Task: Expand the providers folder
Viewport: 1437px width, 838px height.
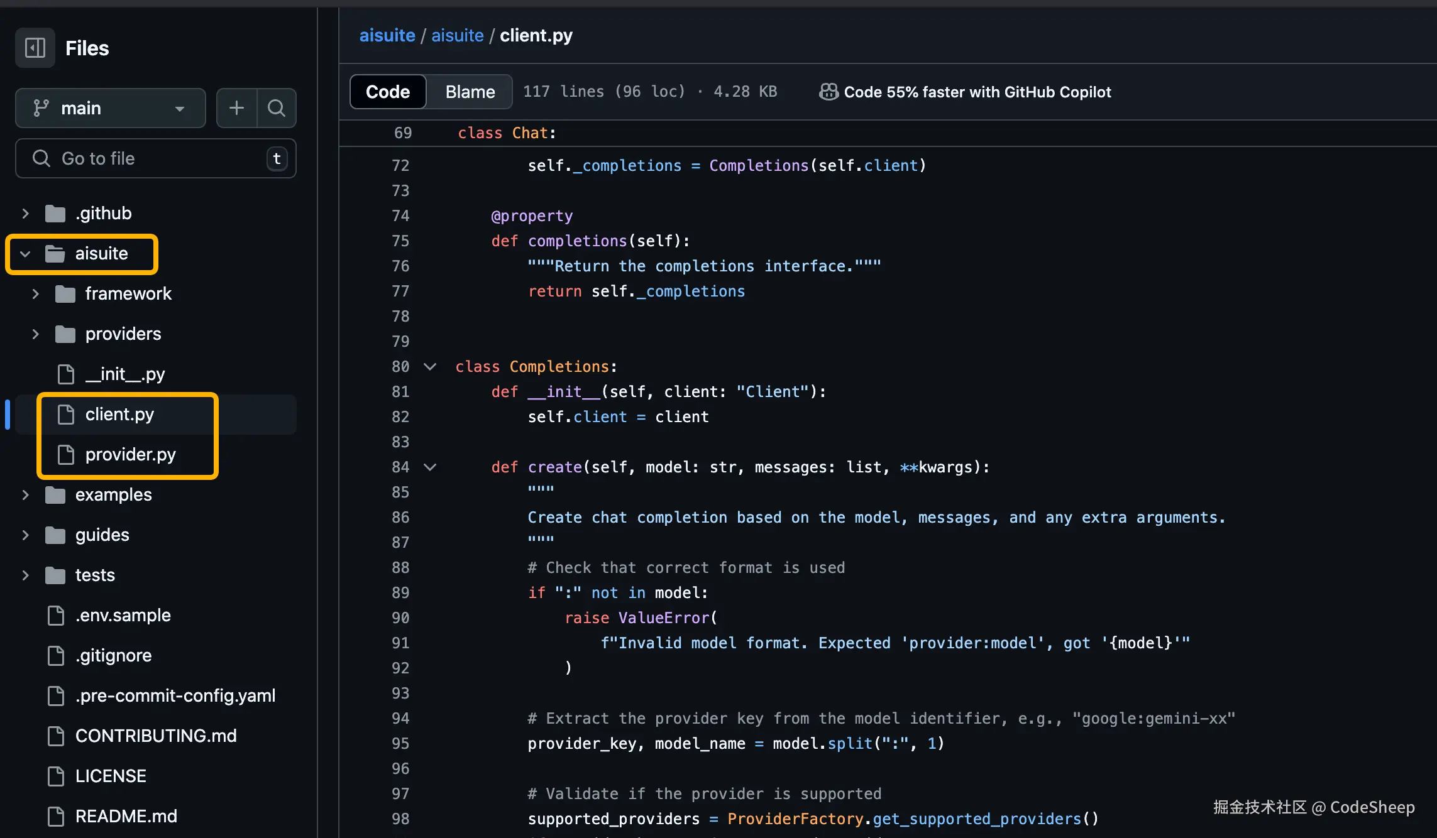Action: 36,334
